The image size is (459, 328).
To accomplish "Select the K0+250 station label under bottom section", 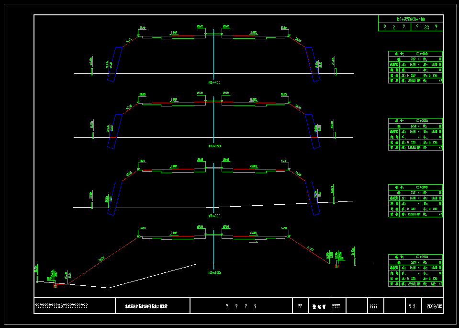I will (214, 272).
